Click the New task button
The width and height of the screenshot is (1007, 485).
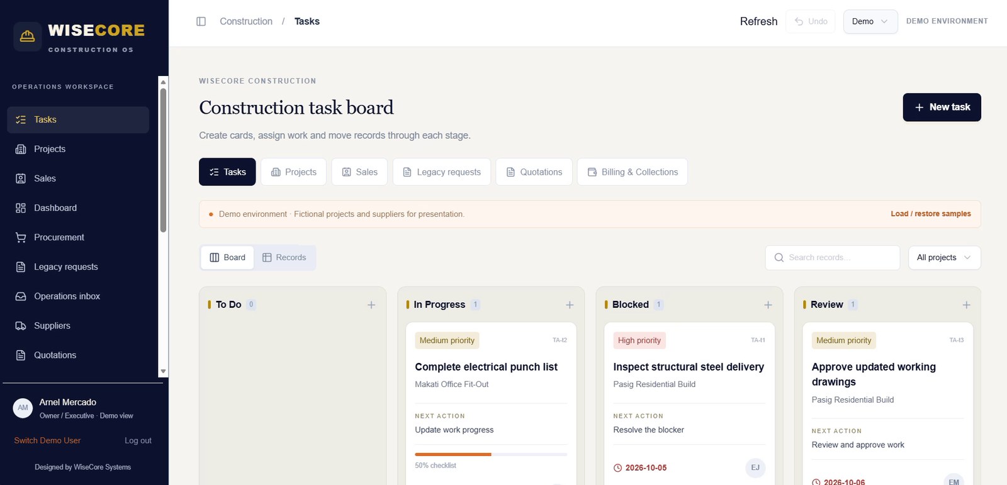tap(942, 107)
